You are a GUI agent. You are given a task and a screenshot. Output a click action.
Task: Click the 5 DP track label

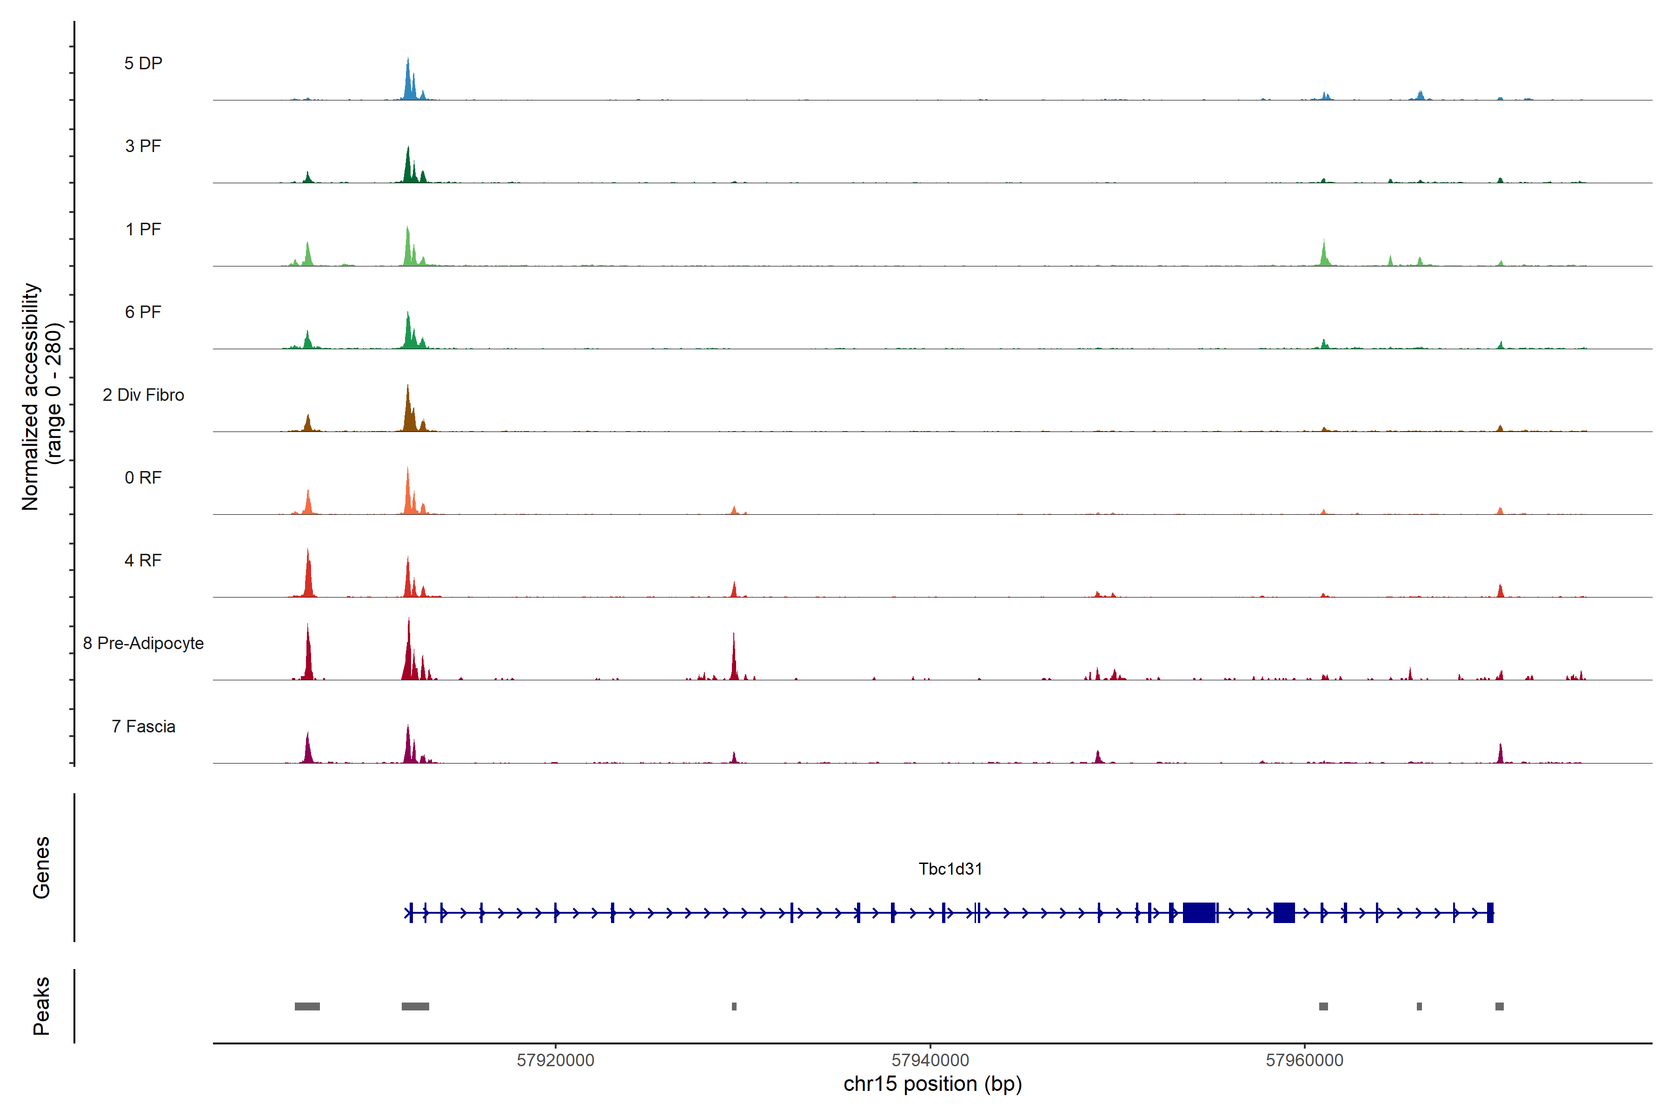[143, 63]
